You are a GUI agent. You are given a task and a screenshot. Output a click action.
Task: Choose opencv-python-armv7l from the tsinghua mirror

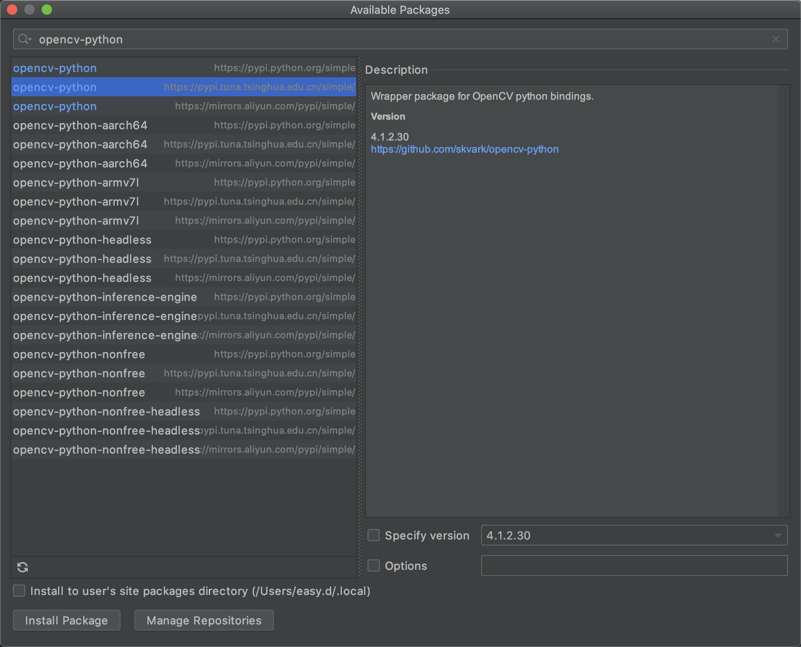click(x=184, y=201)
